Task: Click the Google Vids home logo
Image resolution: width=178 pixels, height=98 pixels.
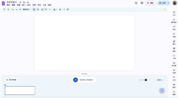Action: coord(3,4)
